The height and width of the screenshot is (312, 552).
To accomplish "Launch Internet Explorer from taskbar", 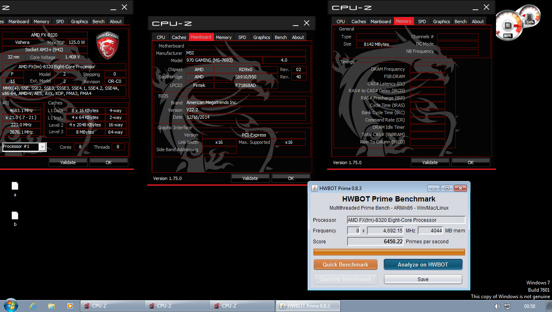I will [33, 306].
